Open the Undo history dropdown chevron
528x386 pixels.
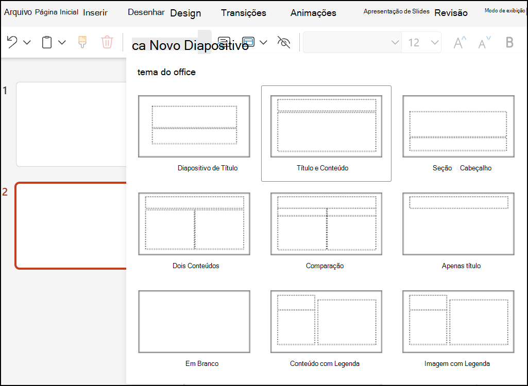pos(27,42)
